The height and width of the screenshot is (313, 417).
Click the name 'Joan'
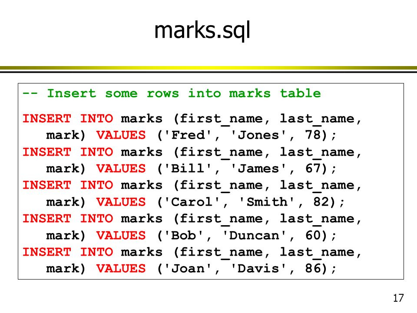(188, 268)
